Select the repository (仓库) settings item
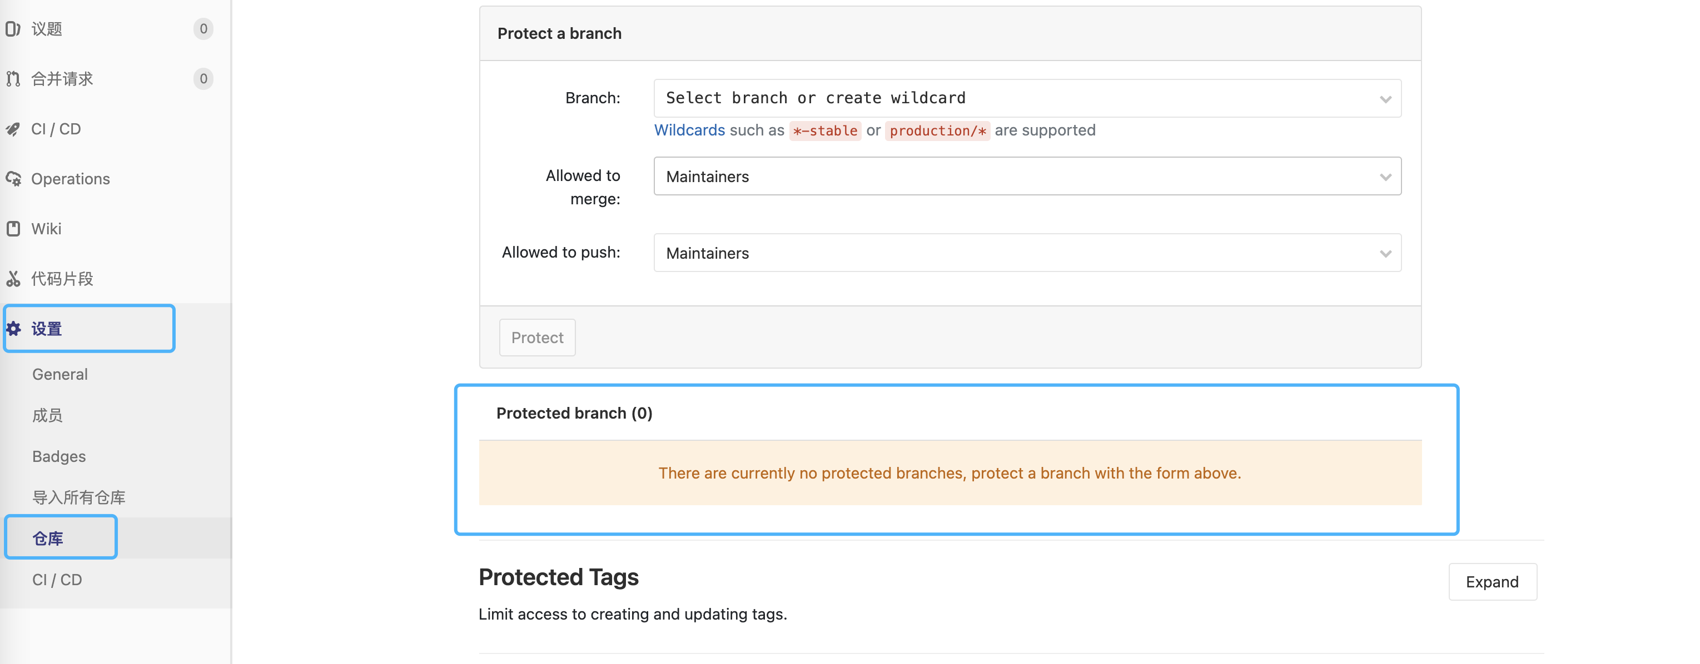 coord(48,538)
